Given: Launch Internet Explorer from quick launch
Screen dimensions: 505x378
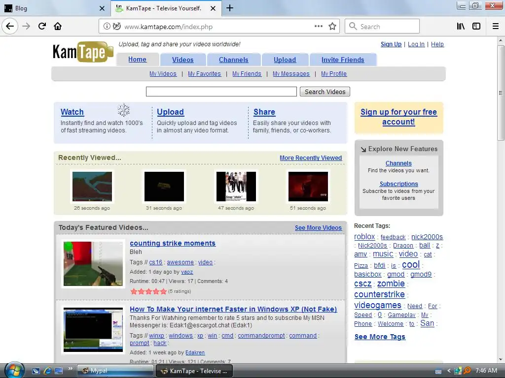Looking at the screenshot, I should (x=47, y=371).
